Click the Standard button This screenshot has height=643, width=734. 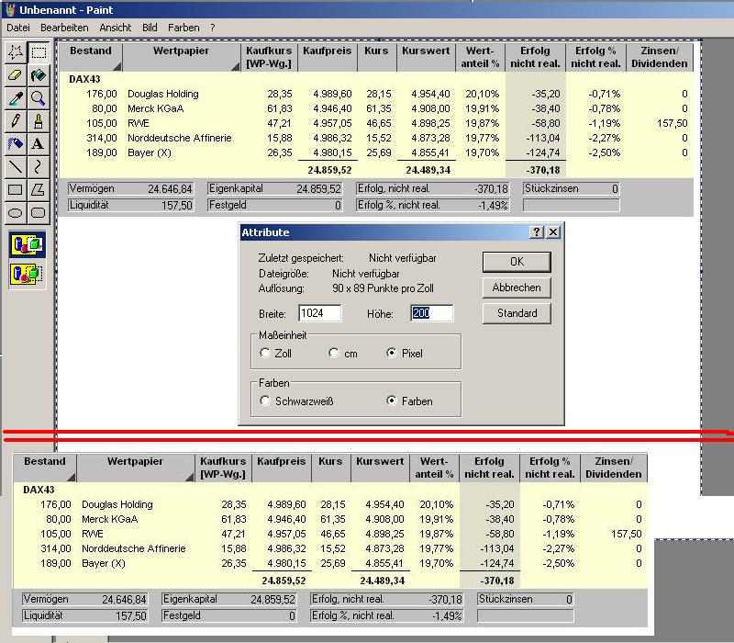[517, 313]
